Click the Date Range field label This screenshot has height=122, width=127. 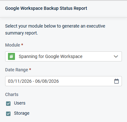(x=17, y=70)
